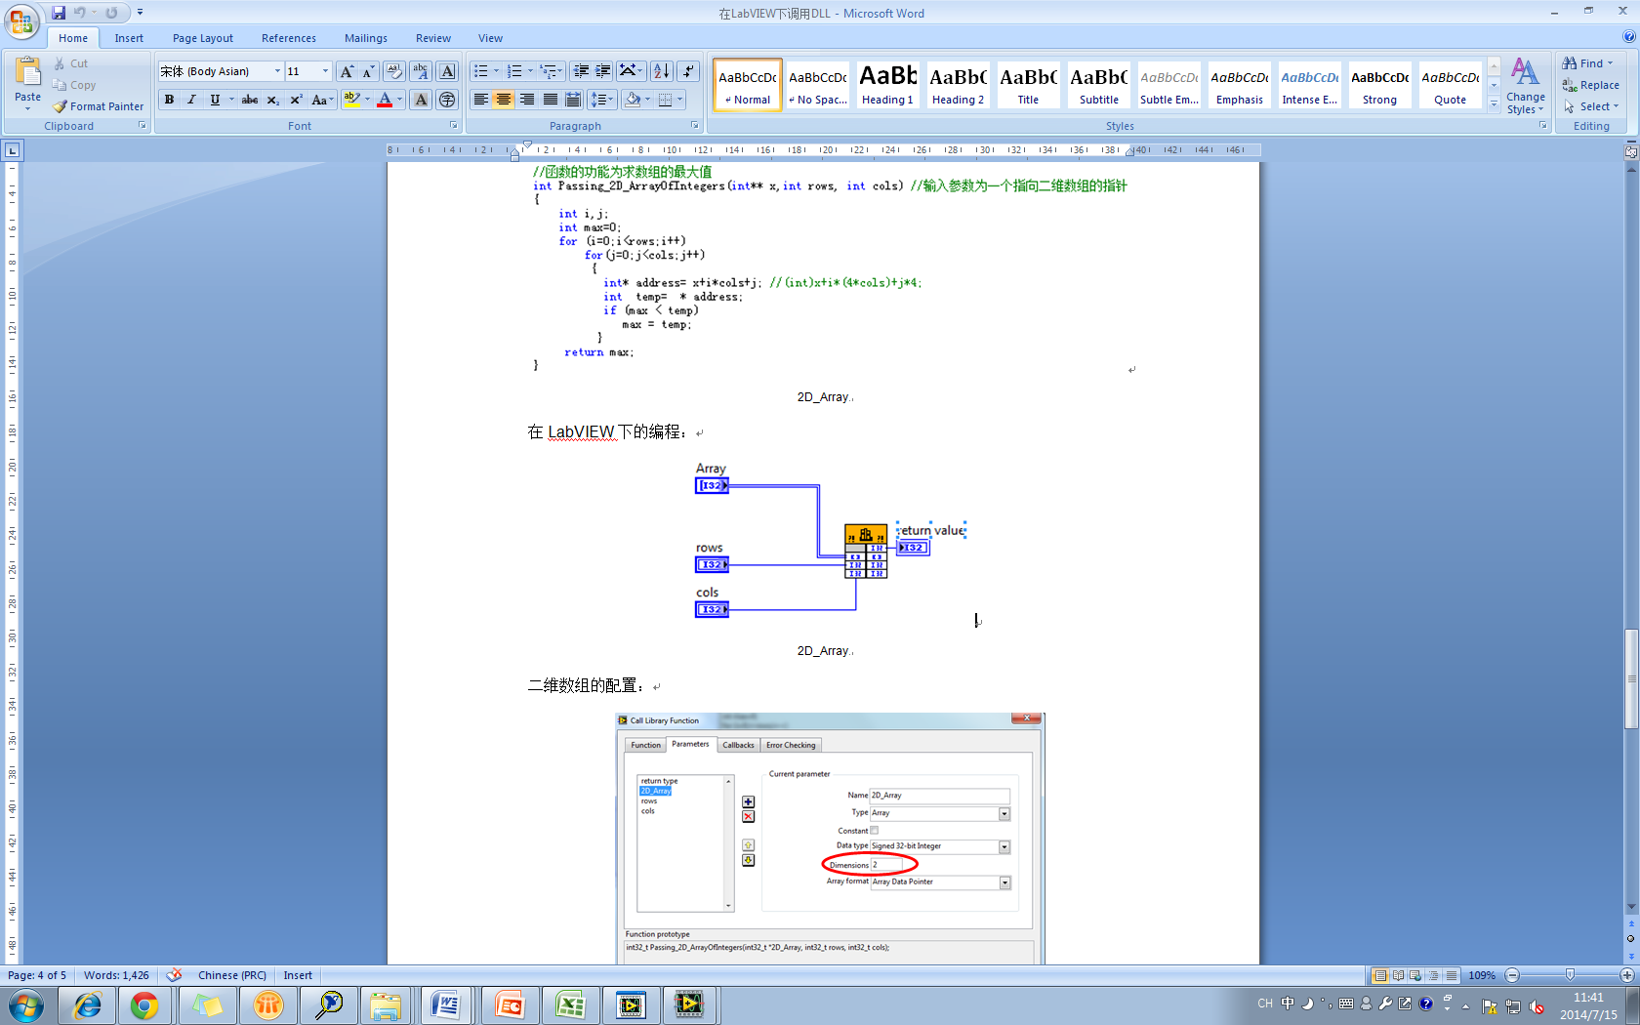Open Google Chrome from the taskbar
This screenshot has width=1640, height=1025.
pos(144,1004)
